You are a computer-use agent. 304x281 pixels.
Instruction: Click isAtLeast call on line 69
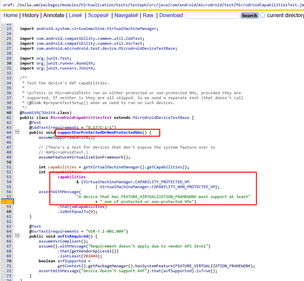pyautogui.click(x=70, y=256)
